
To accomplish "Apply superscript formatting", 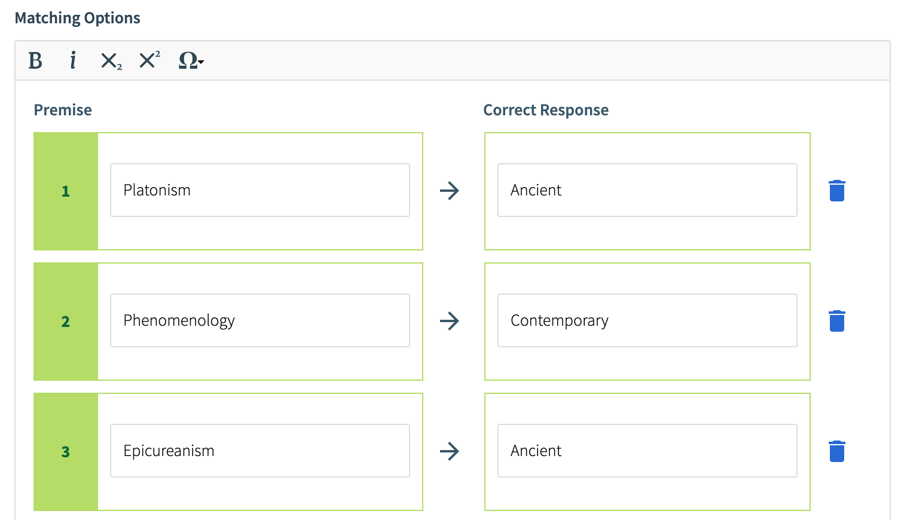I will point(149,60).
